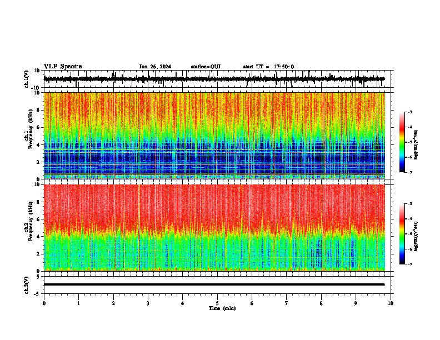Viewport: 440px width, 340px height.
Task: Click time axis tick label "2"
Action: [113, 303]
